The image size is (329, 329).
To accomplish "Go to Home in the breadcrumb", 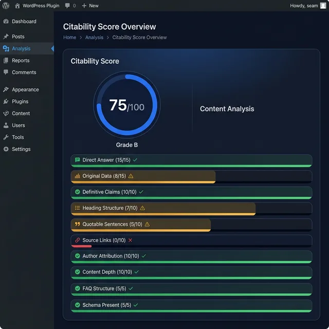I will (x=69, y=38).
